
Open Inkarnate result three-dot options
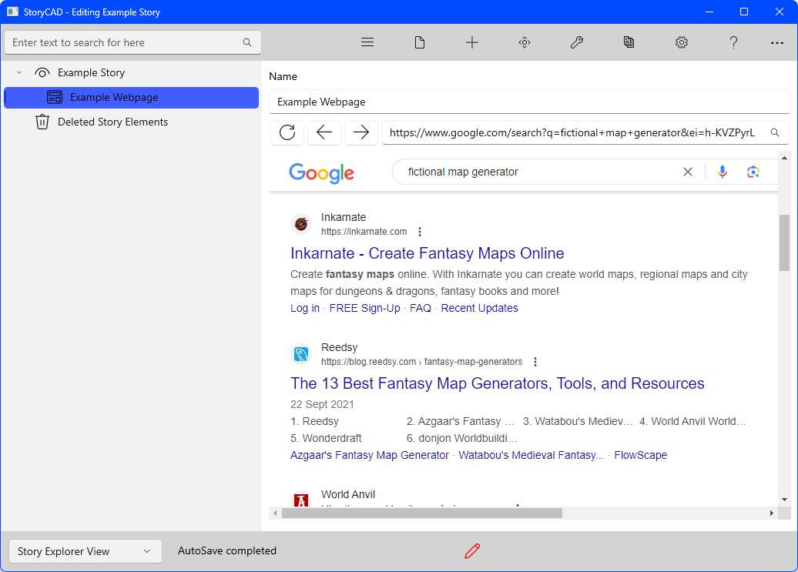pos(419,232)
